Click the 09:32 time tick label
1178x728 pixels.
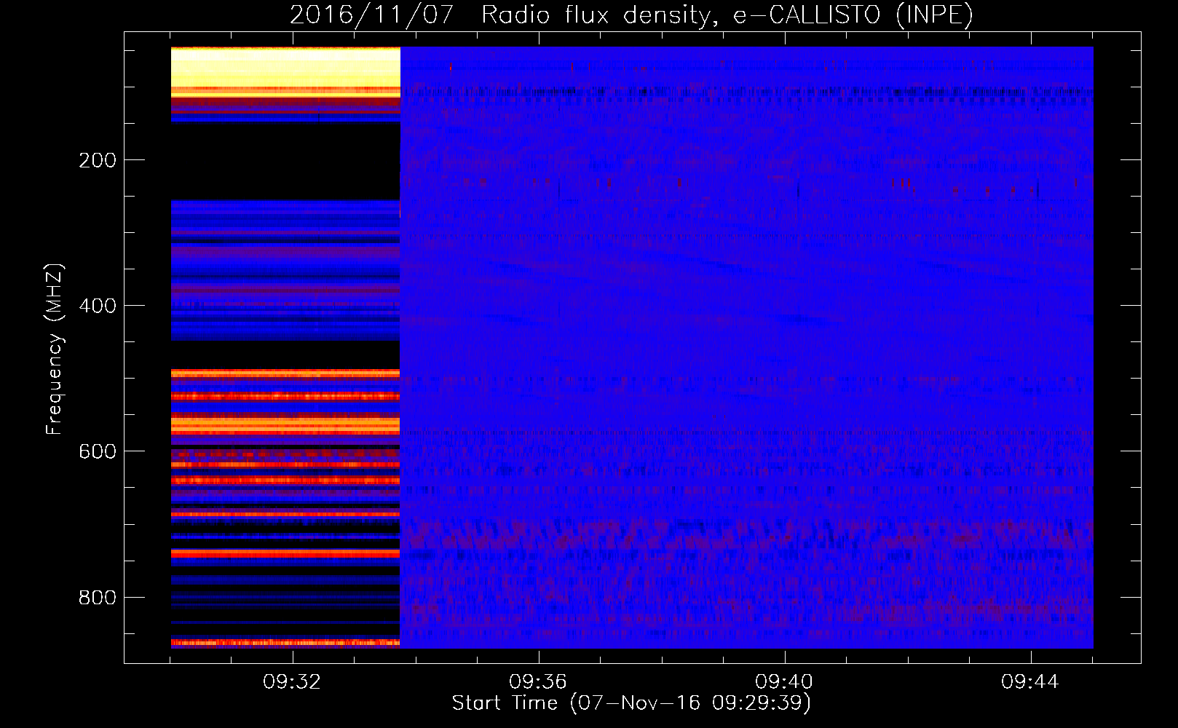pos(292,682)
